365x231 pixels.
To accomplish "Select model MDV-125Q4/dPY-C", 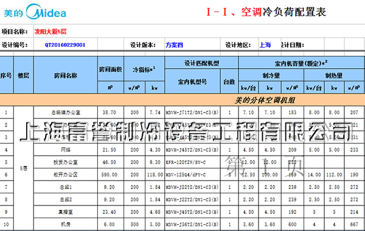I will 186,174.
